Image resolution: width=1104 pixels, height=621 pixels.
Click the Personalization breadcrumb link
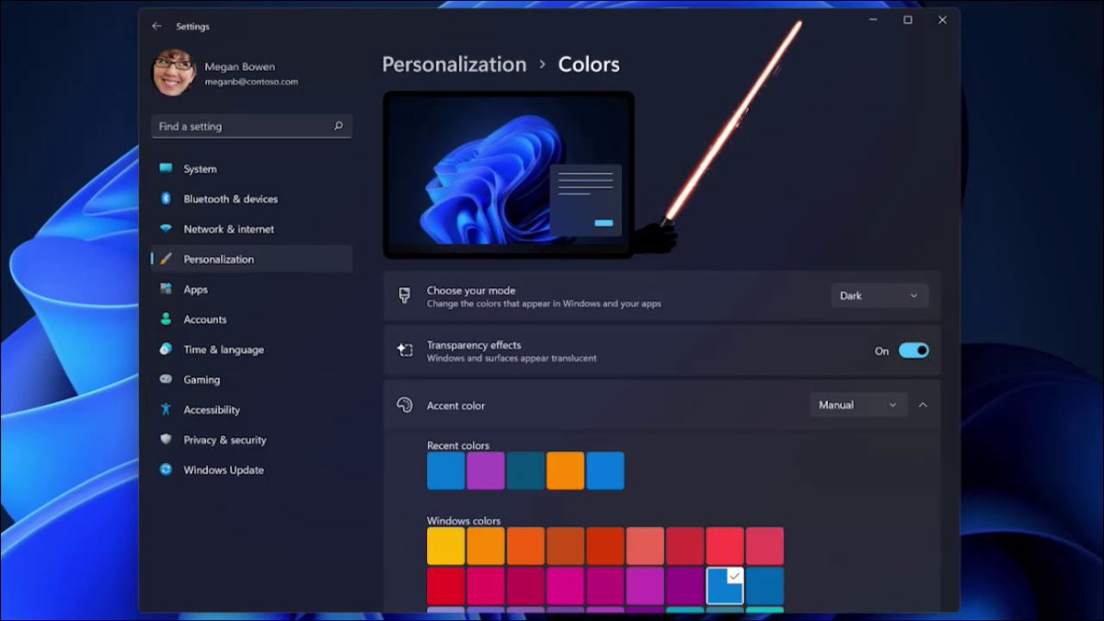[x=454, y=64]
